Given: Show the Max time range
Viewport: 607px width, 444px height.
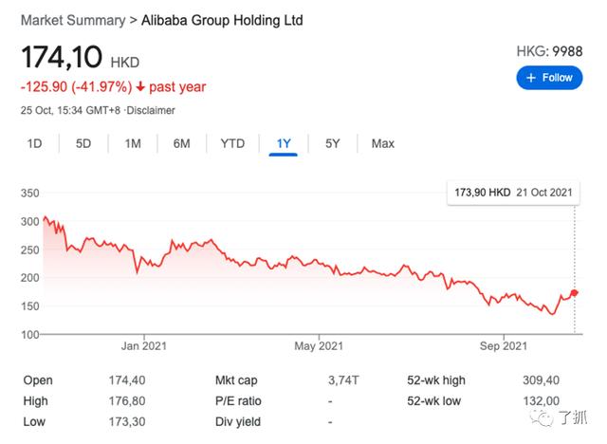Looking at the screenshot, I should (382, 143).
